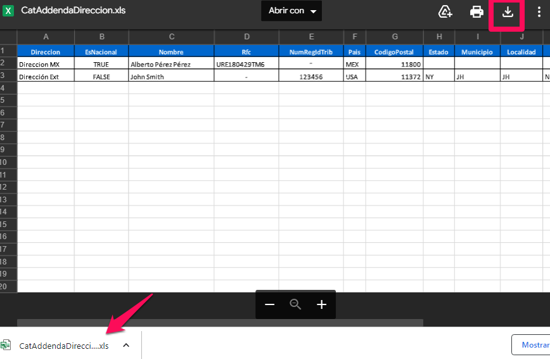Viewport: 550px width, 359px height.
Task: Zoom in with the plus button
Action: (x=321, y=305)
